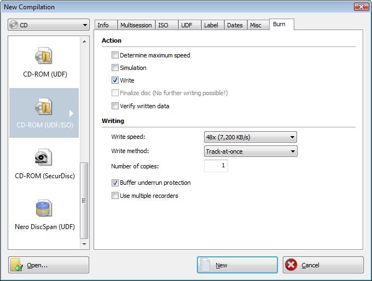Click the Write speed: label
Screen dimensions: 372x281
tap(128, 137)
